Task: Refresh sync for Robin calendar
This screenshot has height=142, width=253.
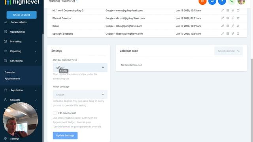Action: 238,26
